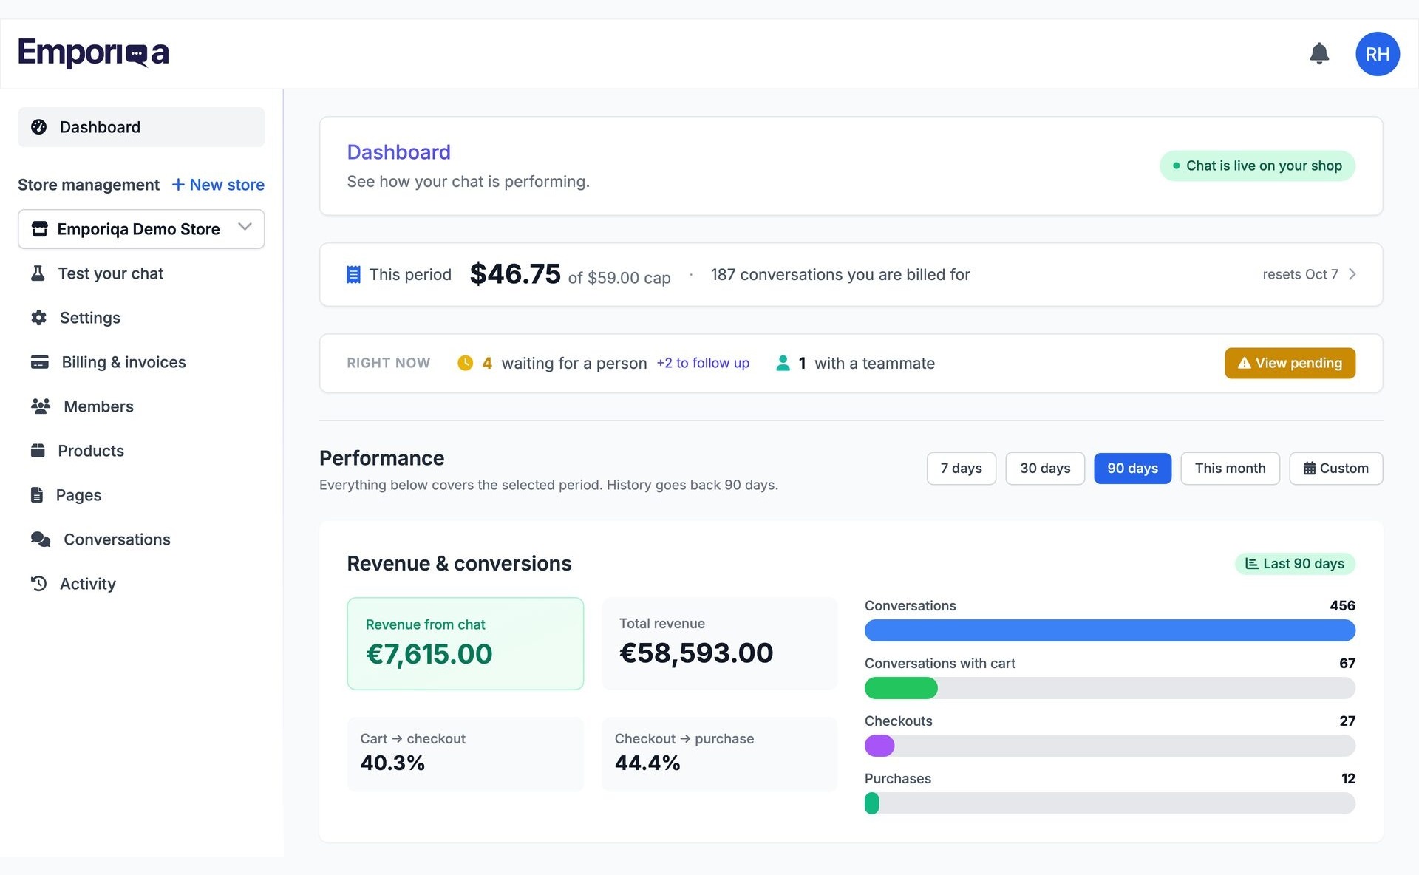Add a store with New store link

[x=218, y=185]
